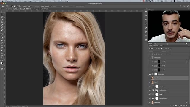Open the File menu
The height and width of the screenshot is (107, 190).
(x=16, y=1)
